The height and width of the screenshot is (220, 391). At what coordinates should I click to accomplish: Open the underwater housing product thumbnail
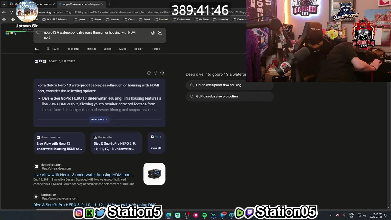pyautogui.click(x=154, y=174)
